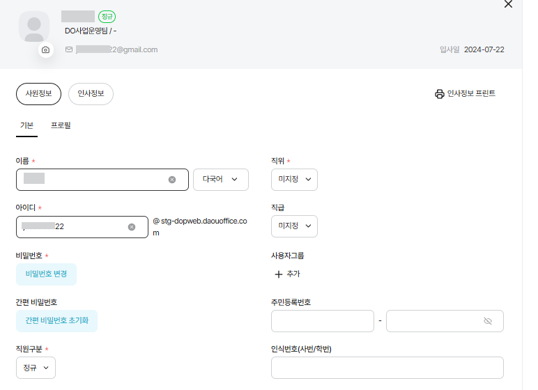Select the 사원정보 tab
Image resolution: width=538 pixels, height=390 pixels.
pos(38,94)
